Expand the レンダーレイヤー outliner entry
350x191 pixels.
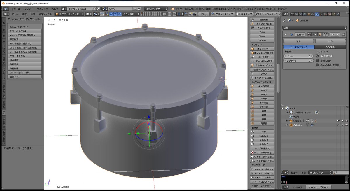coord(287,112)
